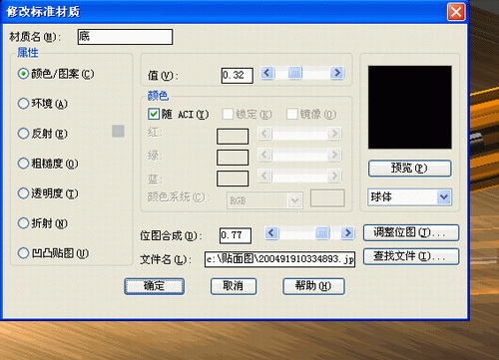Click the 查找文件 button
Screen dimensions: 499x360
(x=411, y=256)
